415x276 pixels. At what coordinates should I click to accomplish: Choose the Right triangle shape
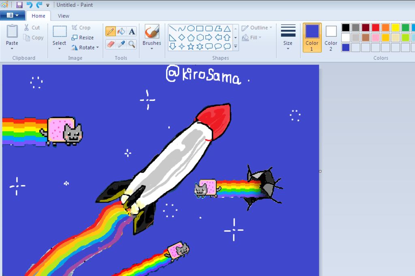point(173,38)
